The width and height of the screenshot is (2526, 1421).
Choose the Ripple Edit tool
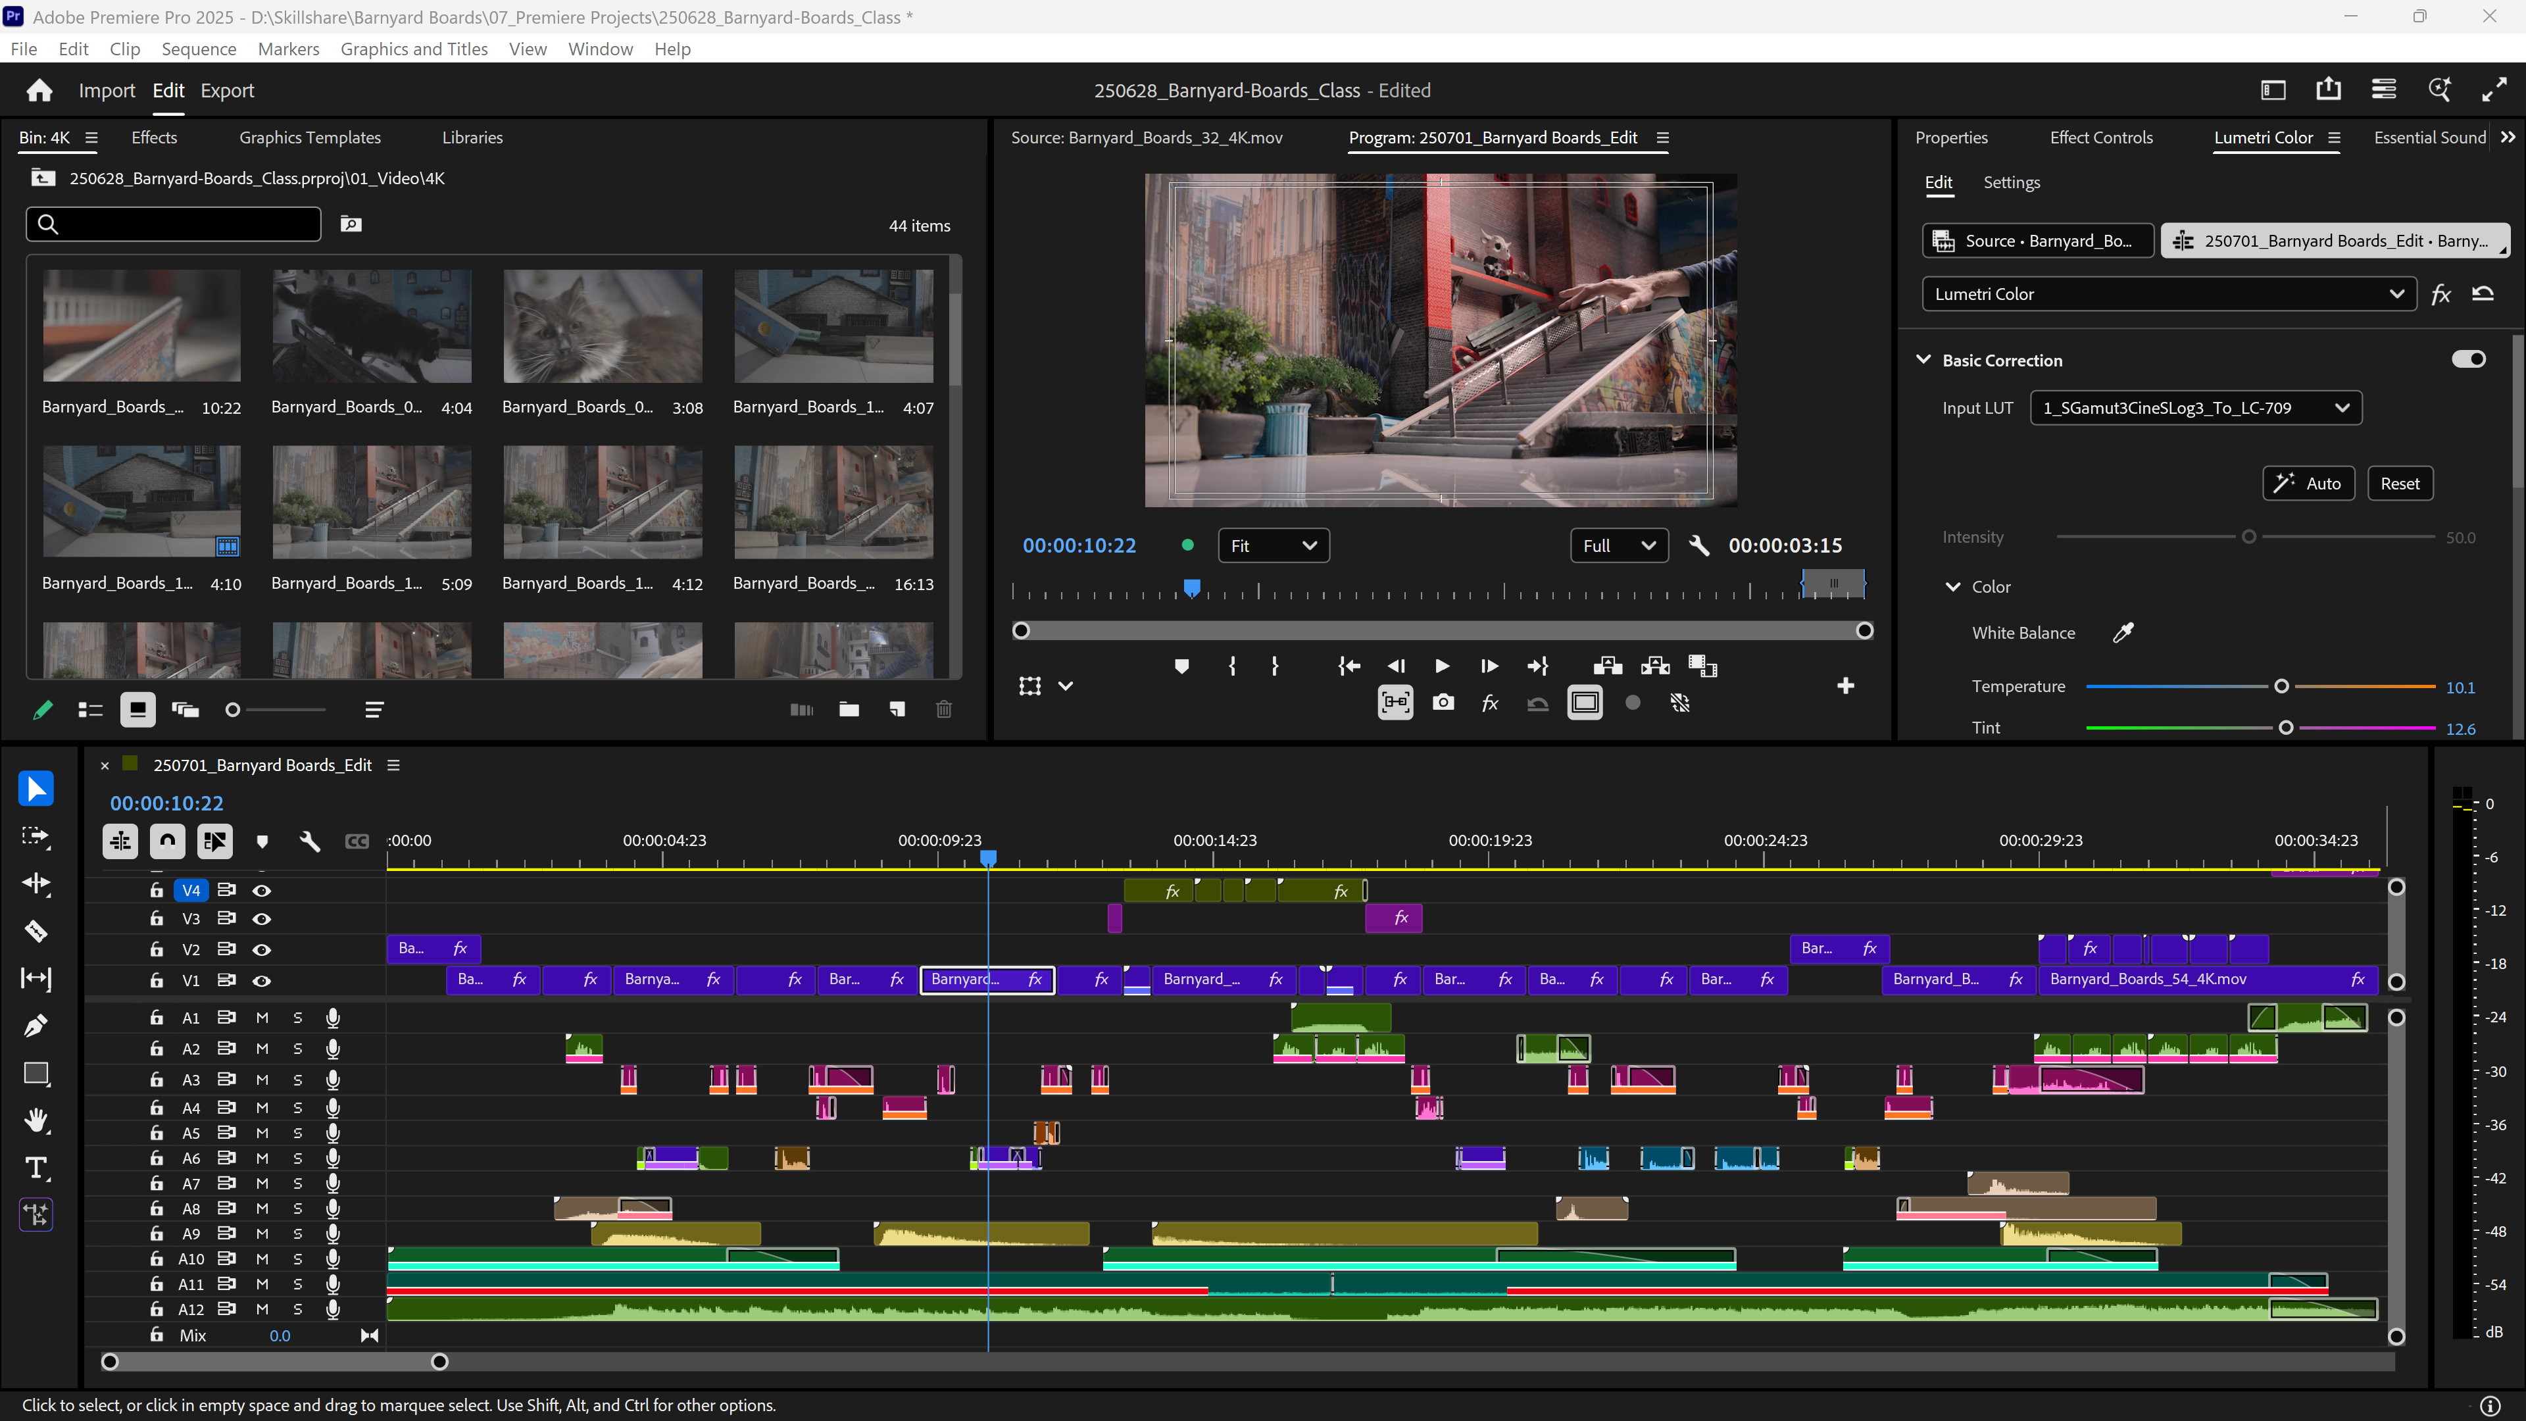coord(36,884)
